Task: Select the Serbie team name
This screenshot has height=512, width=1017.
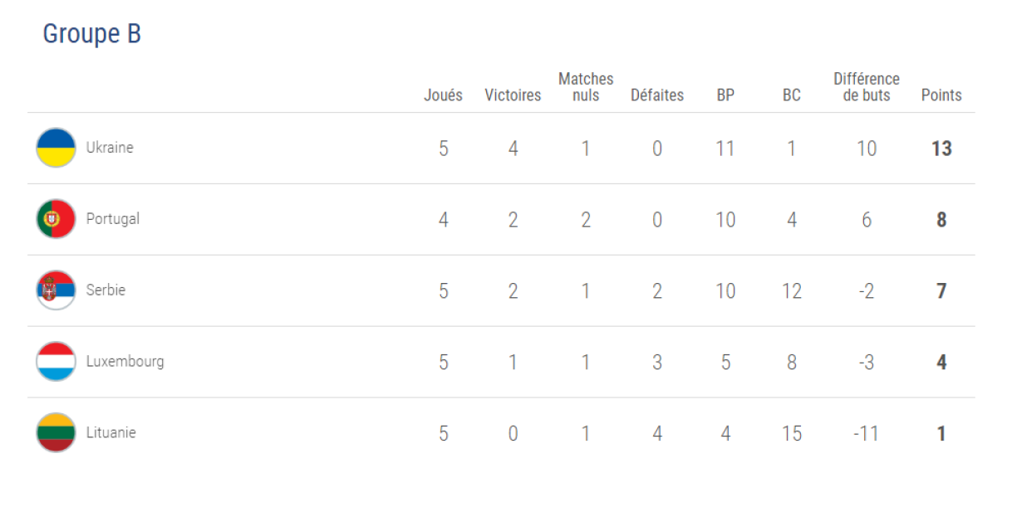Action: [106, 290]
